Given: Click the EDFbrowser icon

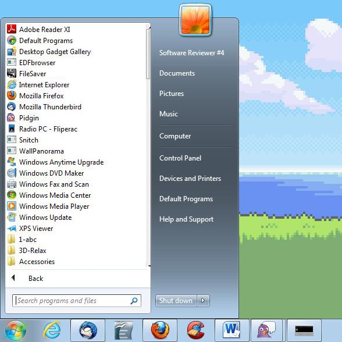Looking at the screenshot, I should 12,62.
